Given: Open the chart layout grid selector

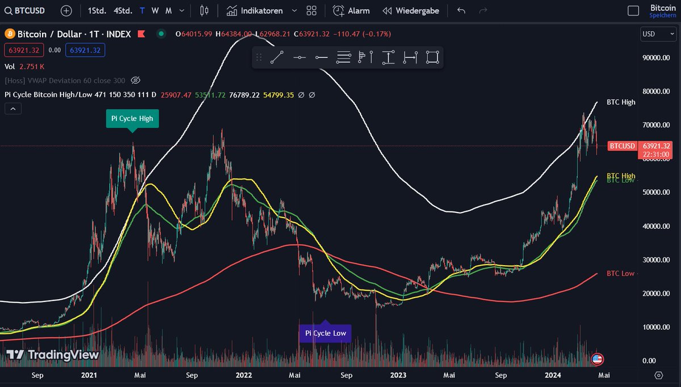Looking at the screenshot, I should 310,10.
